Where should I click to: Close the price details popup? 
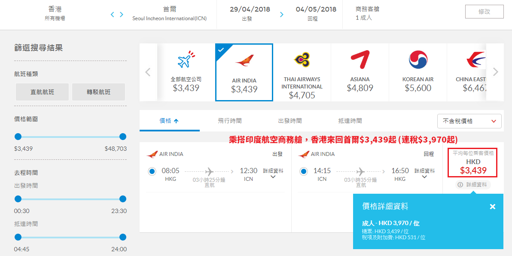[493, 206]
